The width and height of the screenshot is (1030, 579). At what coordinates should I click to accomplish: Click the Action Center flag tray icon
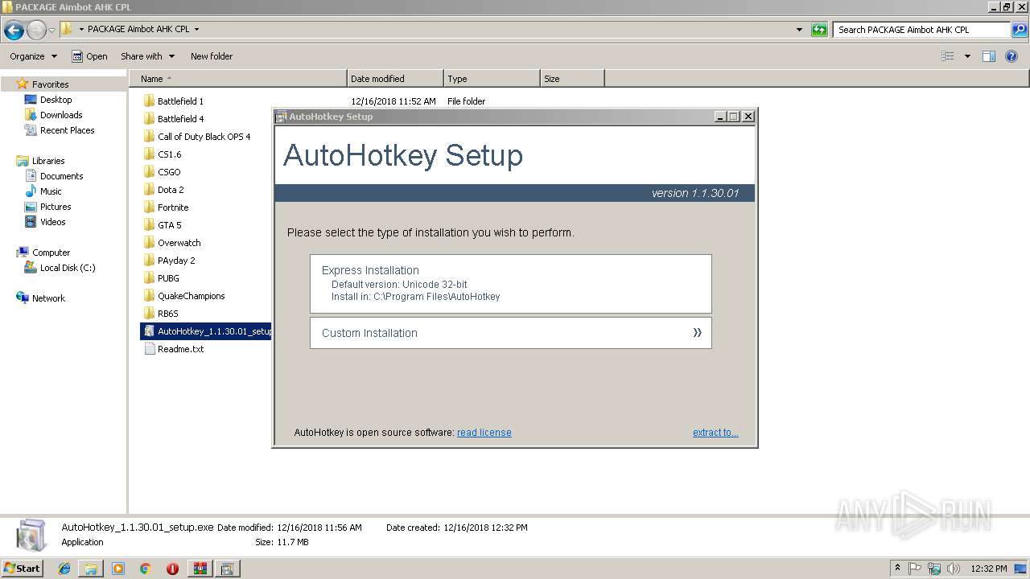[915, 569]
